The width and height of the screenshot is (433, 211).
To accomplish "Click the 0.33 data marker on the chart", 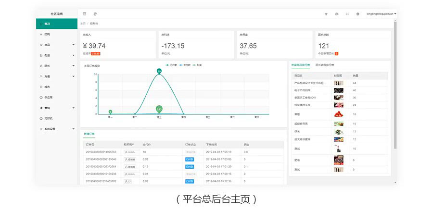I will [159, 109].
